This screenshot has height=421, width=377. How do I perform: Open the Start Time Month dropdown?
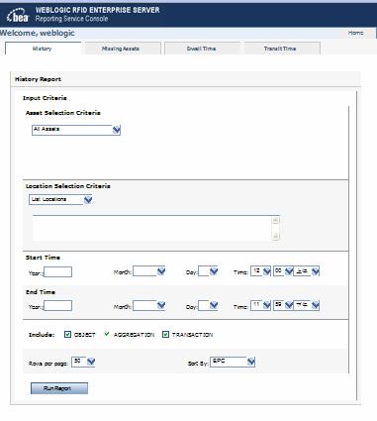click(161, 271)
